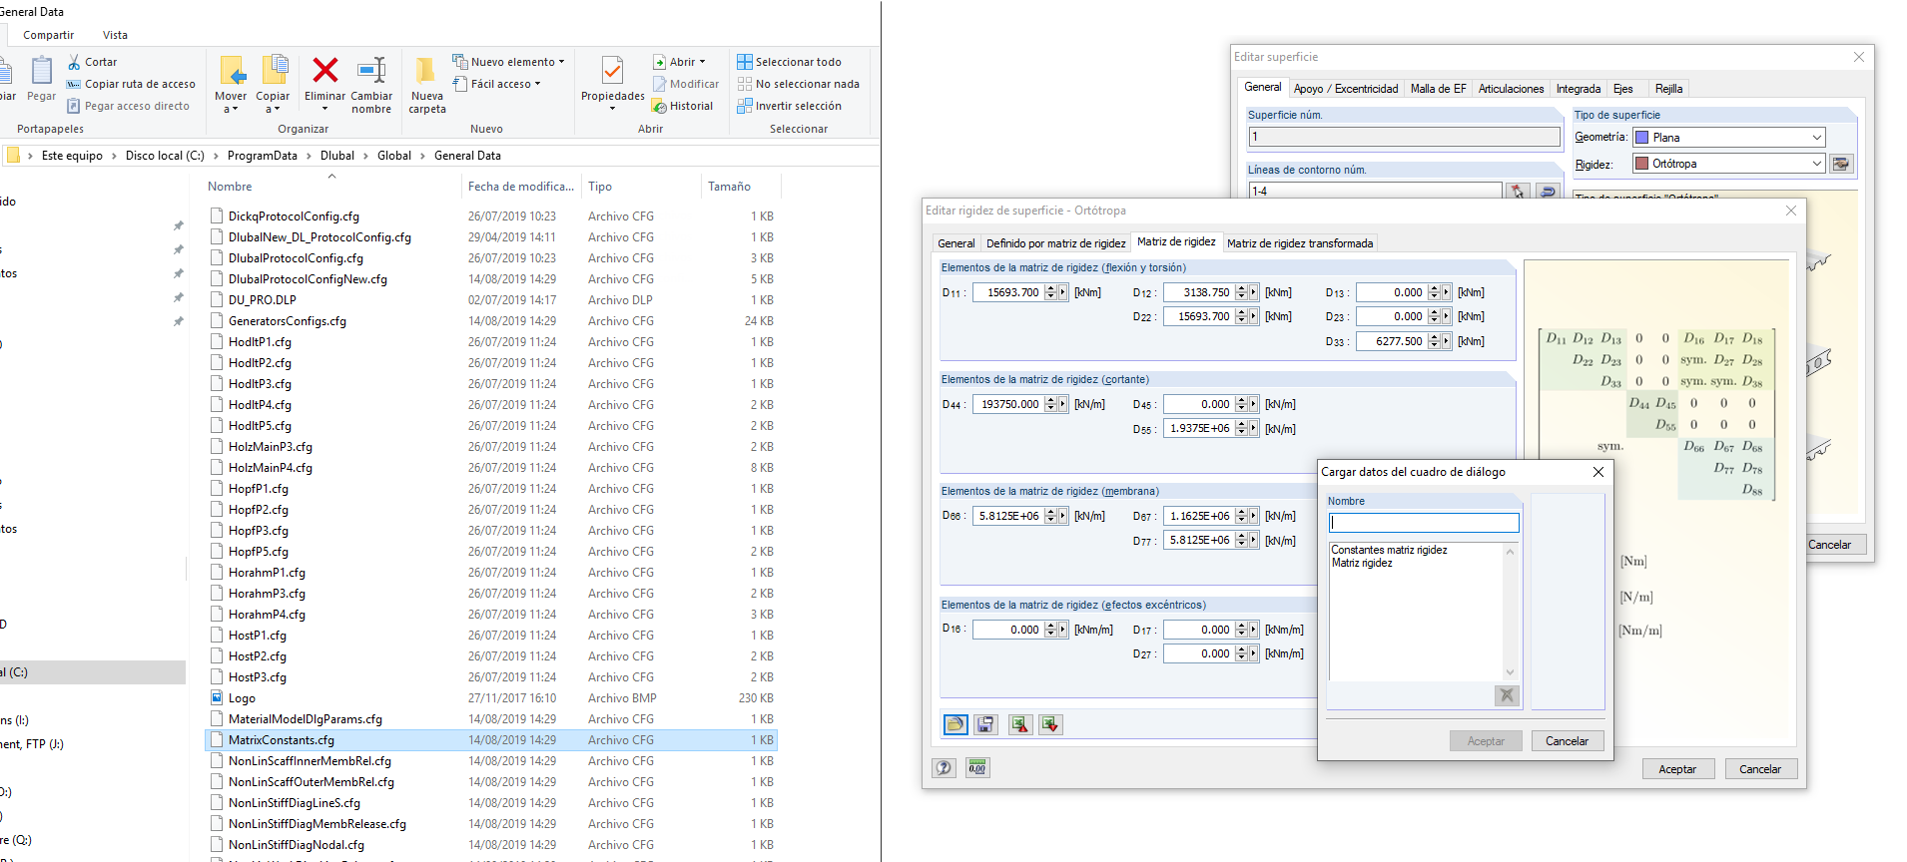This screenshot has height=862, width=1907.
Task: Select the Logo bitmap file icon
Action: coord(217,697)
